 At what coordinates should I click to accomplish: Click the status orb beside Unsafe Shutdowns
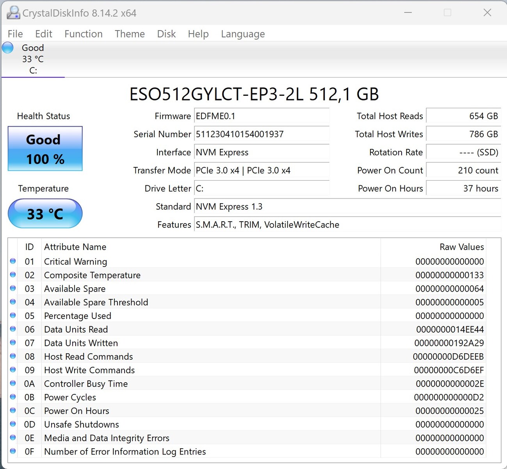tap(13, 424)
